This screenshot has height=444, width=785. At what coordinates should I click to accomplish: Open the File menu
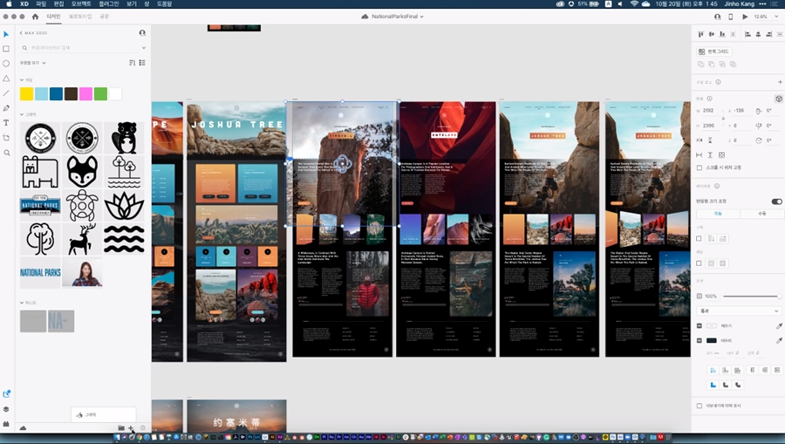[41, 3]
